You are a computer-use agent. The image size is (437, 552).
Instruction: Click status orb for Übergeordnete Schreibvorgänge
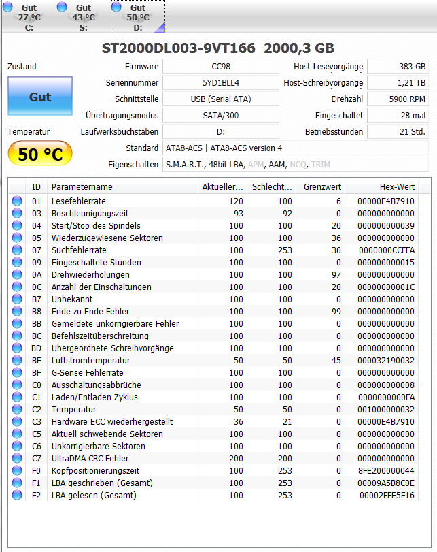17,348
